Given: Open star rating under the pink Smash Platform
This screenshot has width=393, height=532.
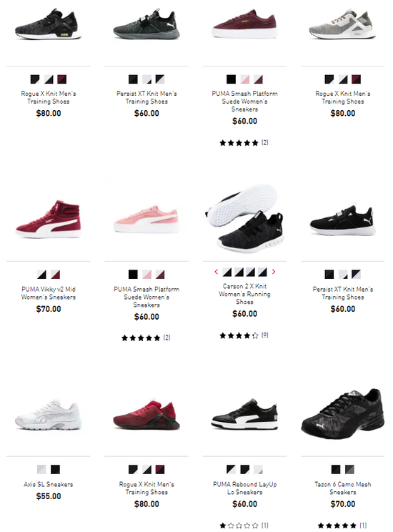Looking at the screenshot, I should pos(146,338).
